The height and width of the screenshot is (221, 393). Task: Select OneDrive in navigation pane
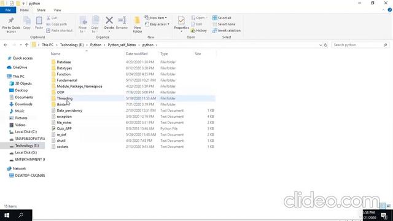[x=20, y=67]
